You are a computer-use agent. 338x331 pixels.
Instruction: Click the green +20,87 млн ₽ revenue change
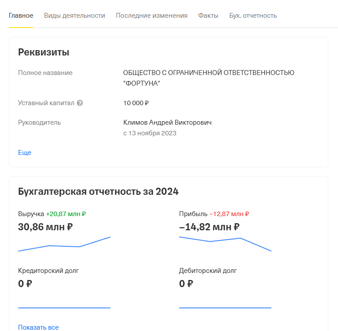(66, 214)
